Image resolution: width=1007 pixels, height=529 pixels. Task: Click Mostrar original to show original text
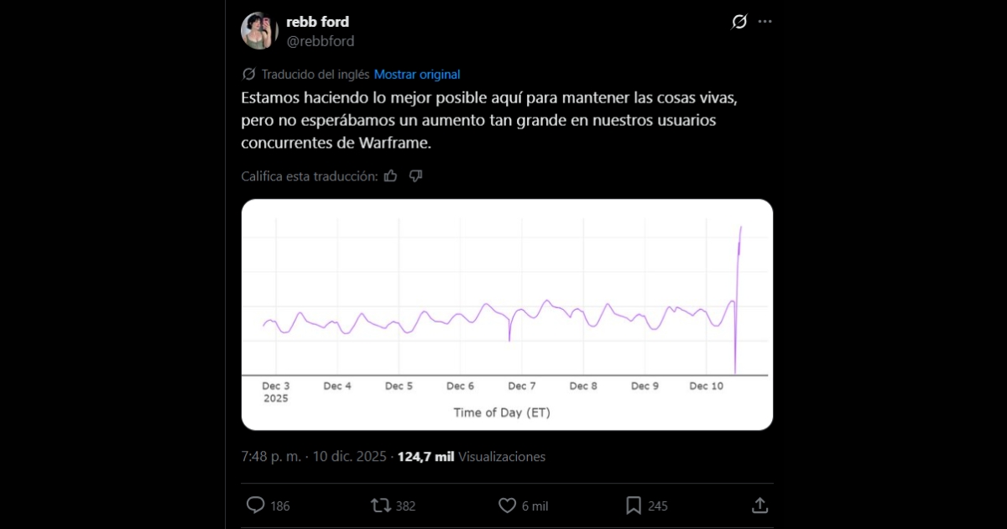tap(417, 74)
